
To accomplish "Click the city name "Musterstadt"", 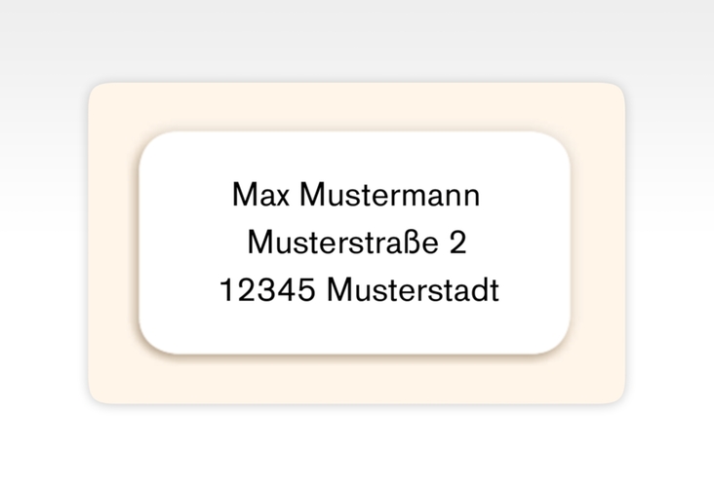I will (412, 290).
